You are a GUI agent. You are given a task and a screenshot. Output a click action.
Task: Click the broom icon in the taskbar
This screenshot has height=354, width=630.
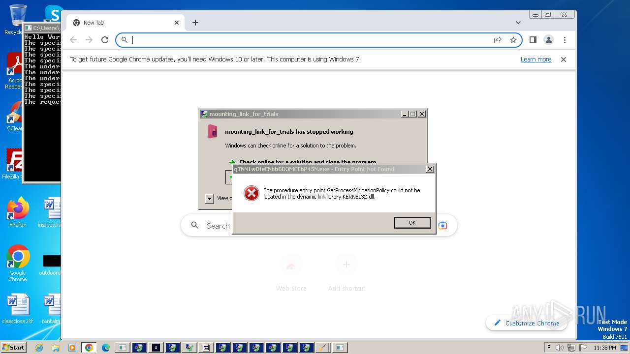coord(322,348)
